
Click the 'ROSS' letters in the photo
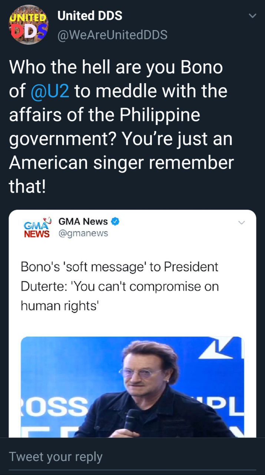tap(54, 407)
